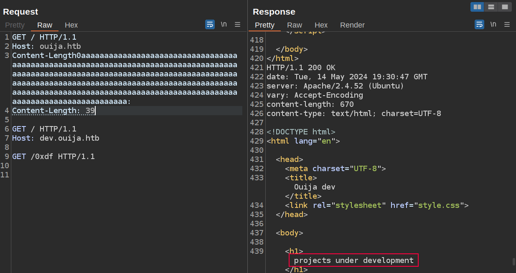Viewport: 516px width, 273px height.
Task: Click the highlighted 'projects under development' text
Action: [x=353, y=260]
